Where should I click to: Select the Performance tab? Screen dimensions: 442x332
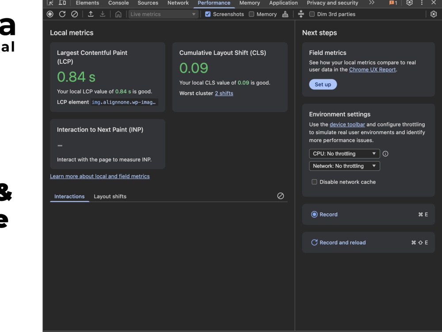[214, 3]
